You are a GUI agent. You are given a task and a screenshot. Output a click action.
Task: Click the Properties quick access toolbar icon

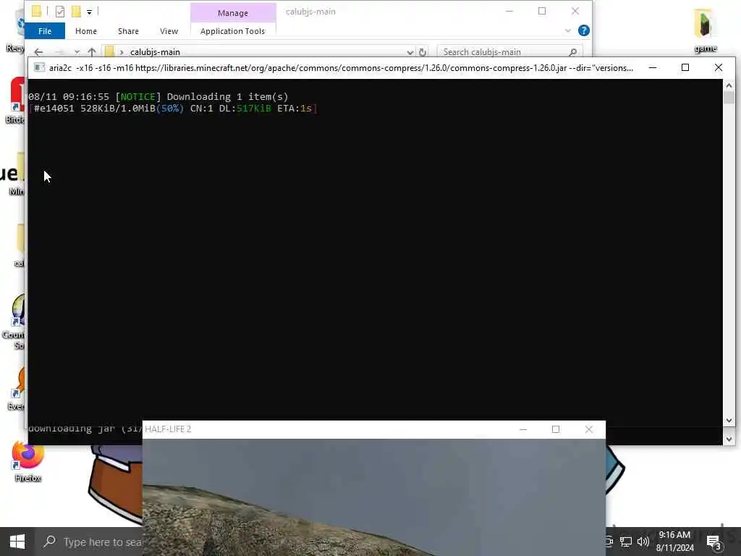click(x=59, y=12)
